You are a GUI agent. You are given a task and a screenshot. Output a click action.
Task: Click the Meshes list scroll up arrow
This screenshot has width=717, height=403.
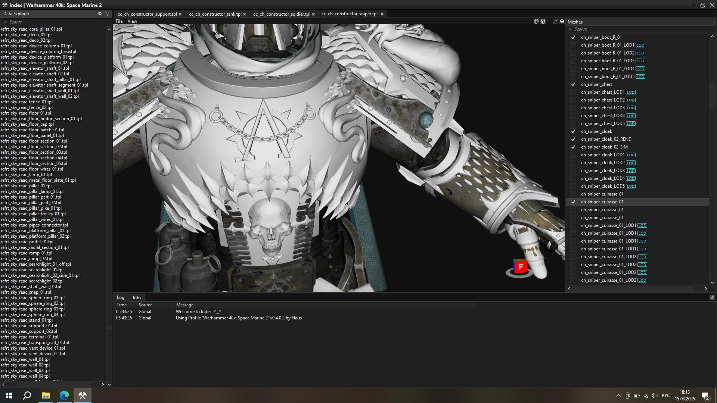click(x=712, y=36)
